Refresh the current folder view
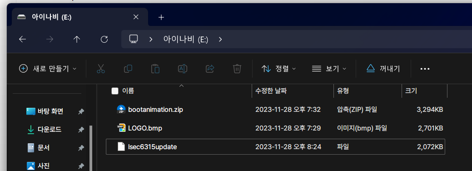The height and width of the screenshot is (171, 472). coord(104,39)
